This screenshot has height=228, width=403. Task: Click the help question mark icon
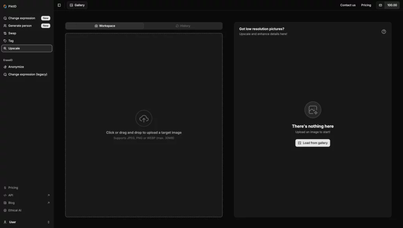tap(384, 31)
